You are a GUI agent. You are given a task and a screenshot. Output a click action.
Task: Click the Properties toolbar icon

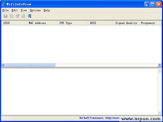(x=18, y=16)
